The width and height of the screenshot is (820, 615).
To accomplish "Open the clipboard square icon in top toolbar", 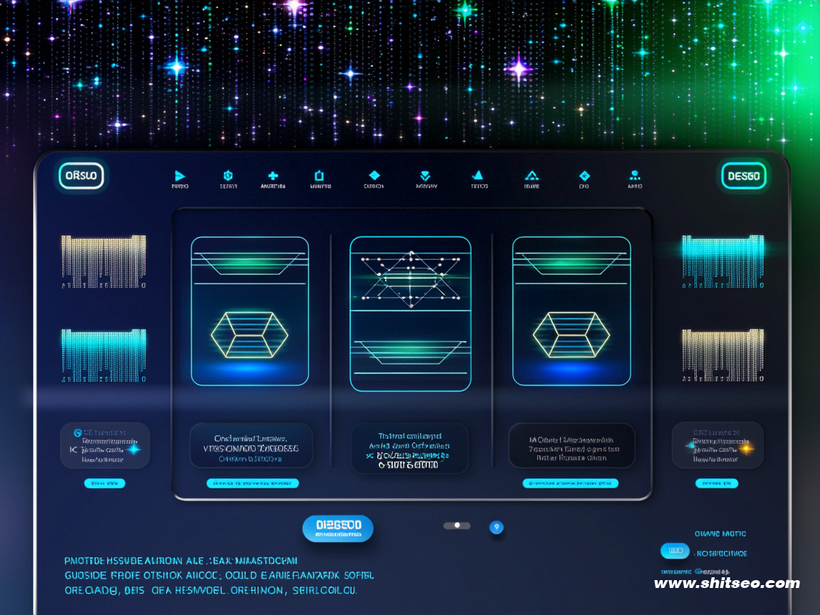I will (x=319, y=176).
